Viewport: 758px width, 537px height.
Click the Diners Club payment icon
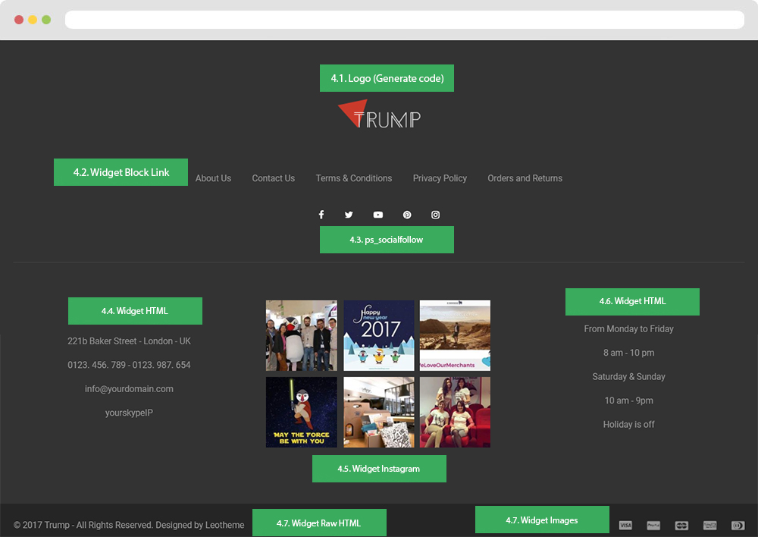click(738, 525)
